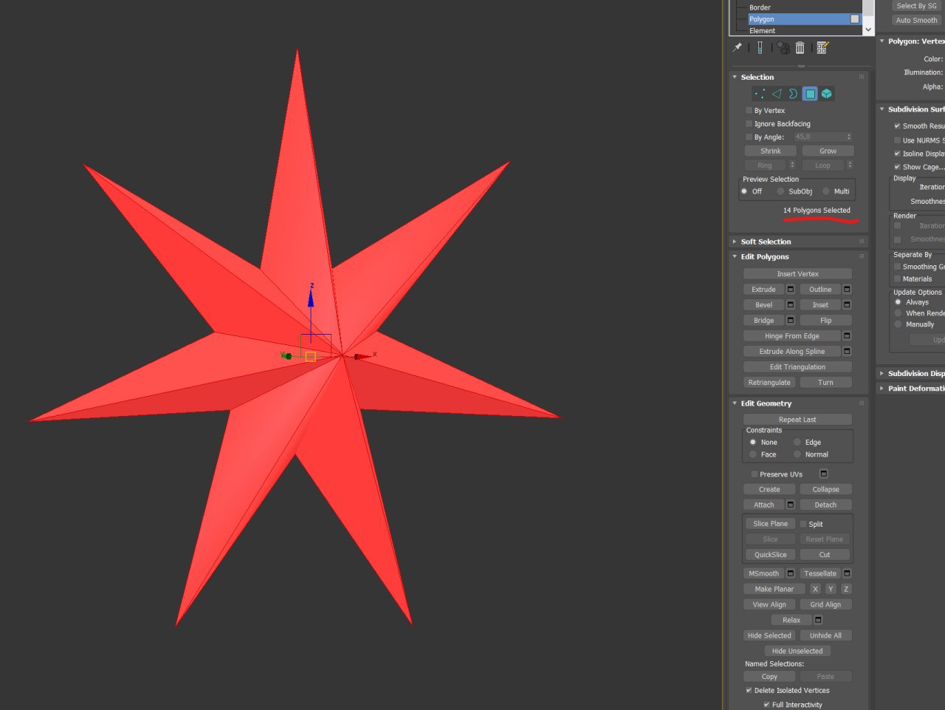945x710 pixels.
Task: Select Element sub-object level cube icon
Action: (x=827, y=94)
